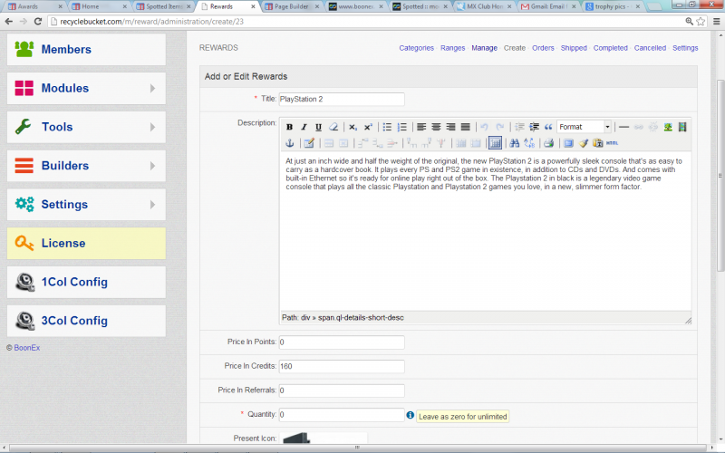Redo the last undone edit
725x453 pixels.
(x=500, y=127)
